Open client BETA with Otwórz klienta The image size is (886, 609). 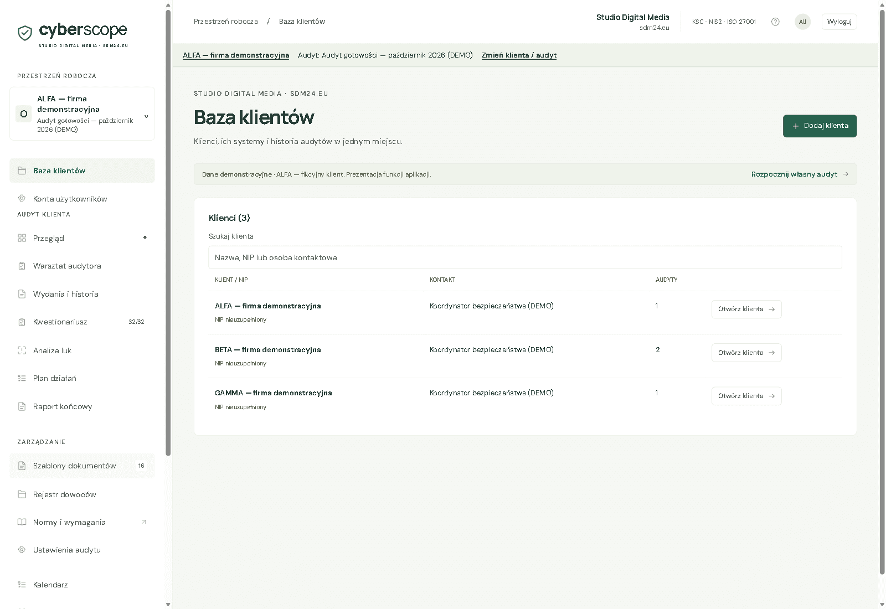point(746,353)
